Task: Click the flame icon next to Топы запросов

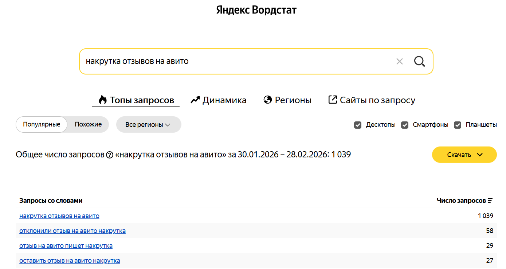Action: point(102,99)
